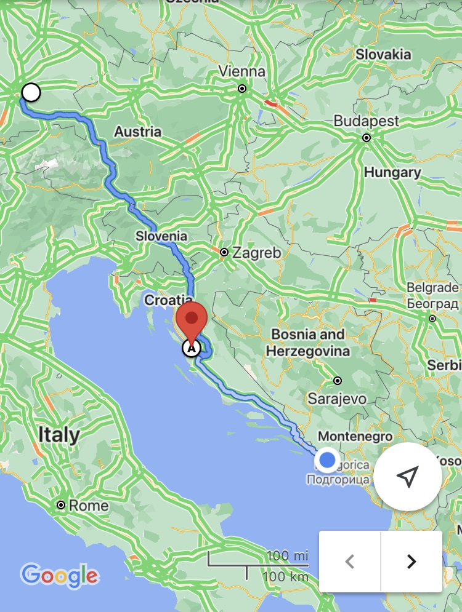Tap the map distance scale bar

258,565
